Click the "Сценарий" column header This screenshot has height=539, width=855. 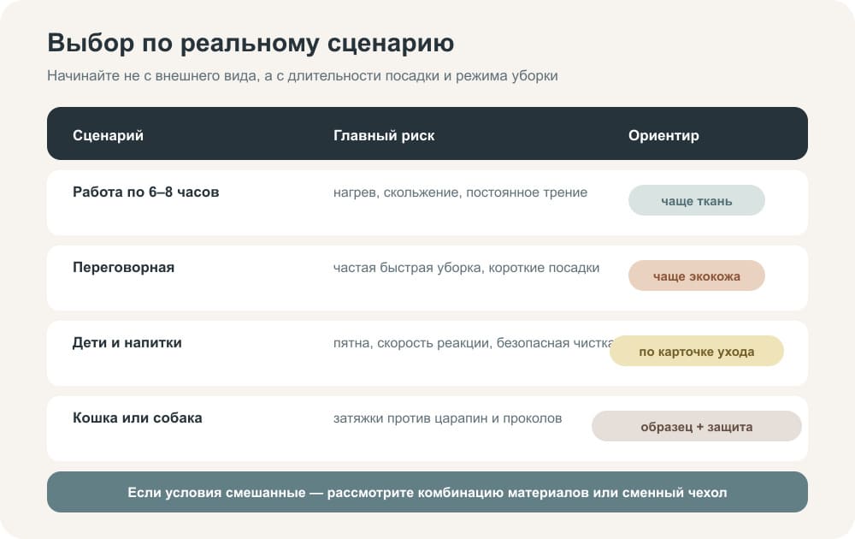point(108,135)
